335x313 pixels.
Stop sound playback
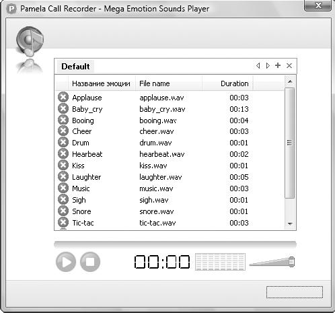(x=90, y=262)
